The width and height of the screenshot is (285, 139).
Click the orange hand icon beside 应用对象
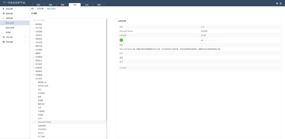pos(4,18)
